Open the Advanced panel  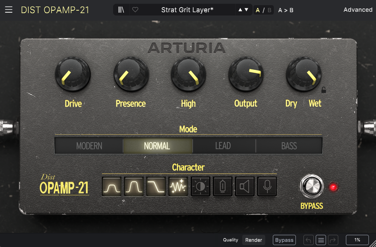(358, 10)
